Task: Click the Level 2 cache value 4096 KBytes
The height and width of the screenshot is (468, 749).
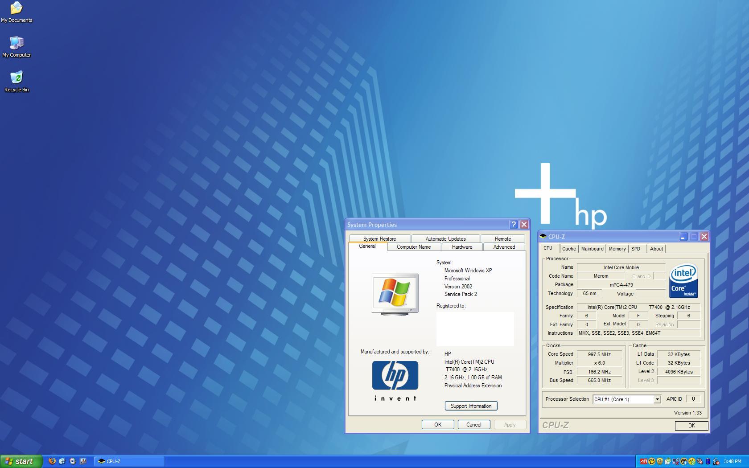Action: coord(679,372)
